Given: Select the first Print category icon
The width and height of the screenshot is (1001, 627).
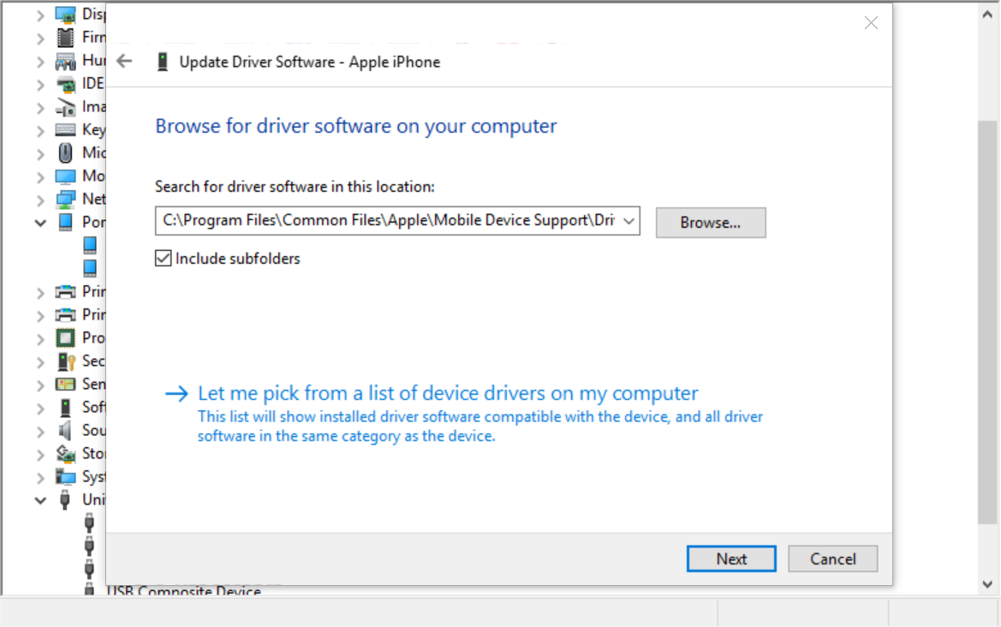Looking at the screenshot, I should pyautogui.click(x=65, y=292).
